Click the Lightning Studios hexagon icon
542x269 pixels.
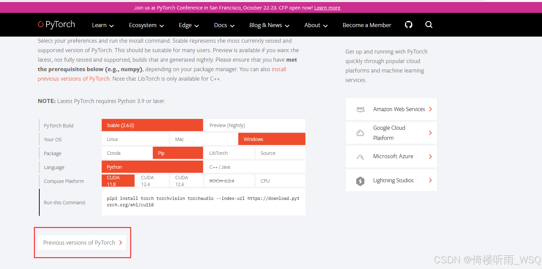tap(360, 181)
